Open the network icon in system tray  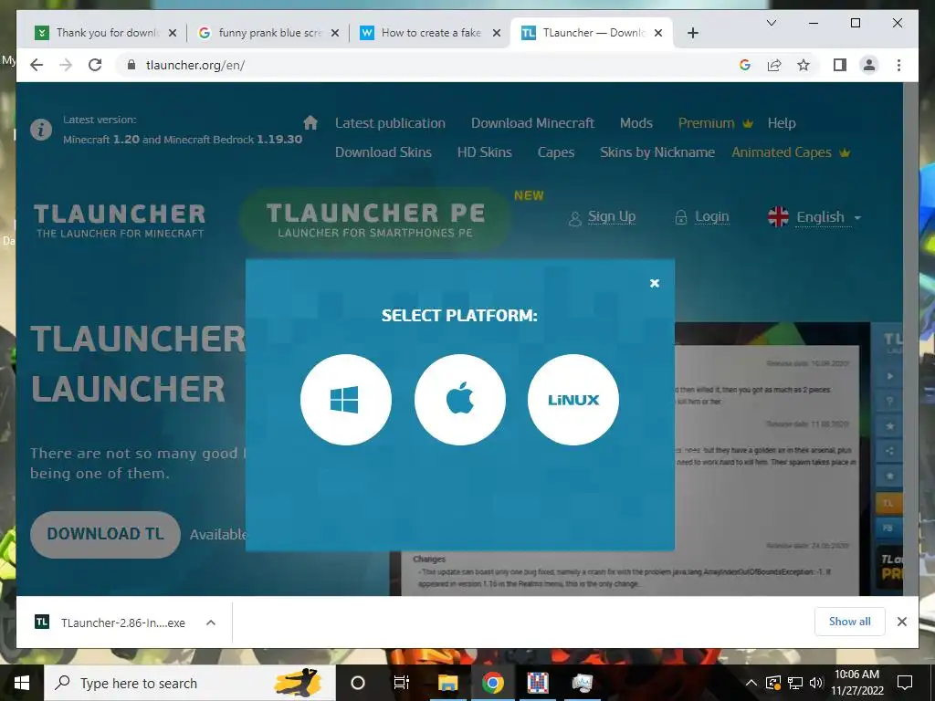click(x=794, y=683)
